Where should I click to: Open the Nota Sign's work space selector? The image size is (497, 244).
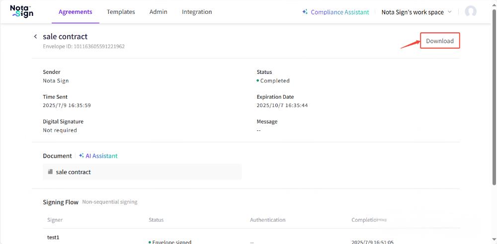(x=413, y=12)
